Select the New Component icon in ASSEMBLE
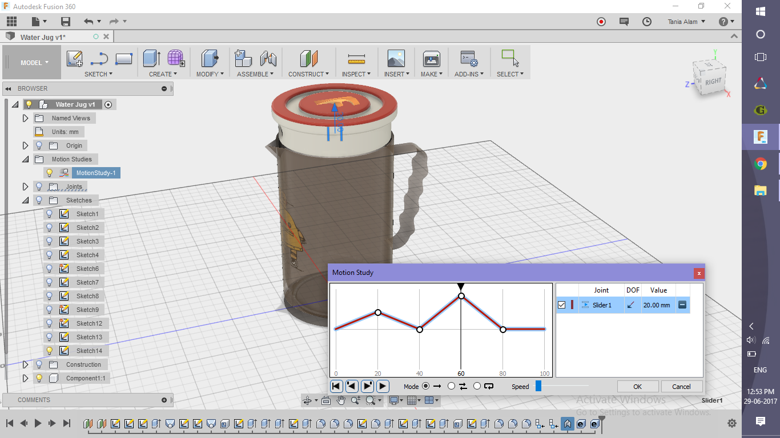780x438 pixels. [x=243, y=58]
